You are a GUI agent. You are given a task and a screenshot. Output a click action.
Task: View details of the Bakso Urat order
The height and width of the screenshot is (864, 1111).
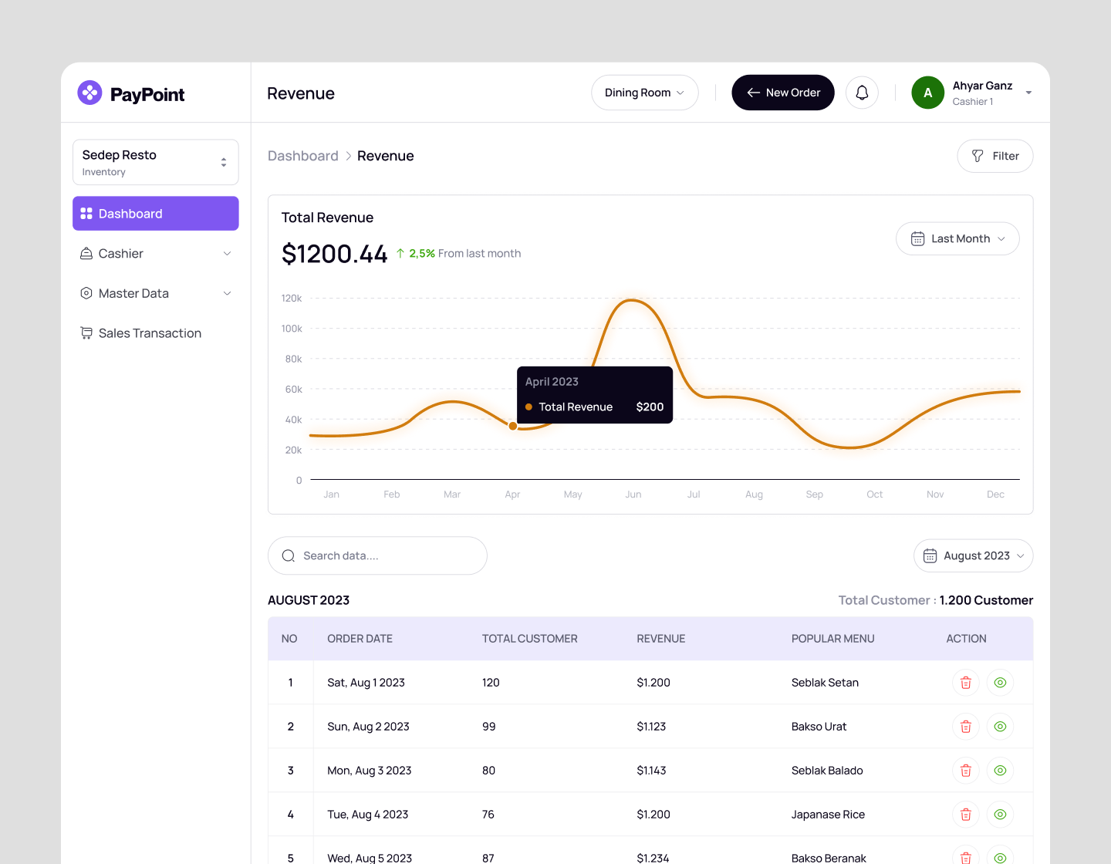pyautogui.click(x=1000, y=726)
